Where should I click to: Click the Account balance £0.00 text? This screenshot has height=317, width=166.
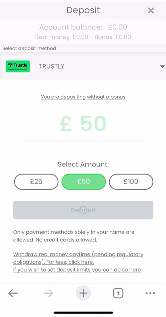tap(83, 27)
